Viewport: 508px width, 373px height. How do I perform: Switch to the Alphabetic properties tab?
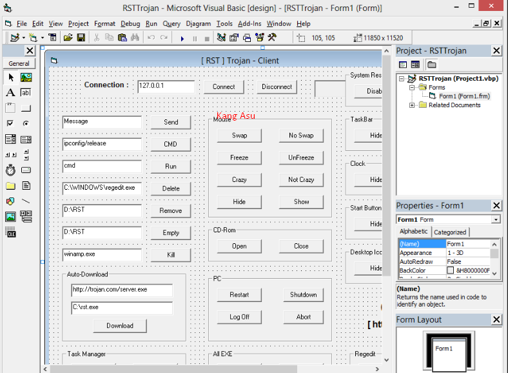[x=413, y=231]
